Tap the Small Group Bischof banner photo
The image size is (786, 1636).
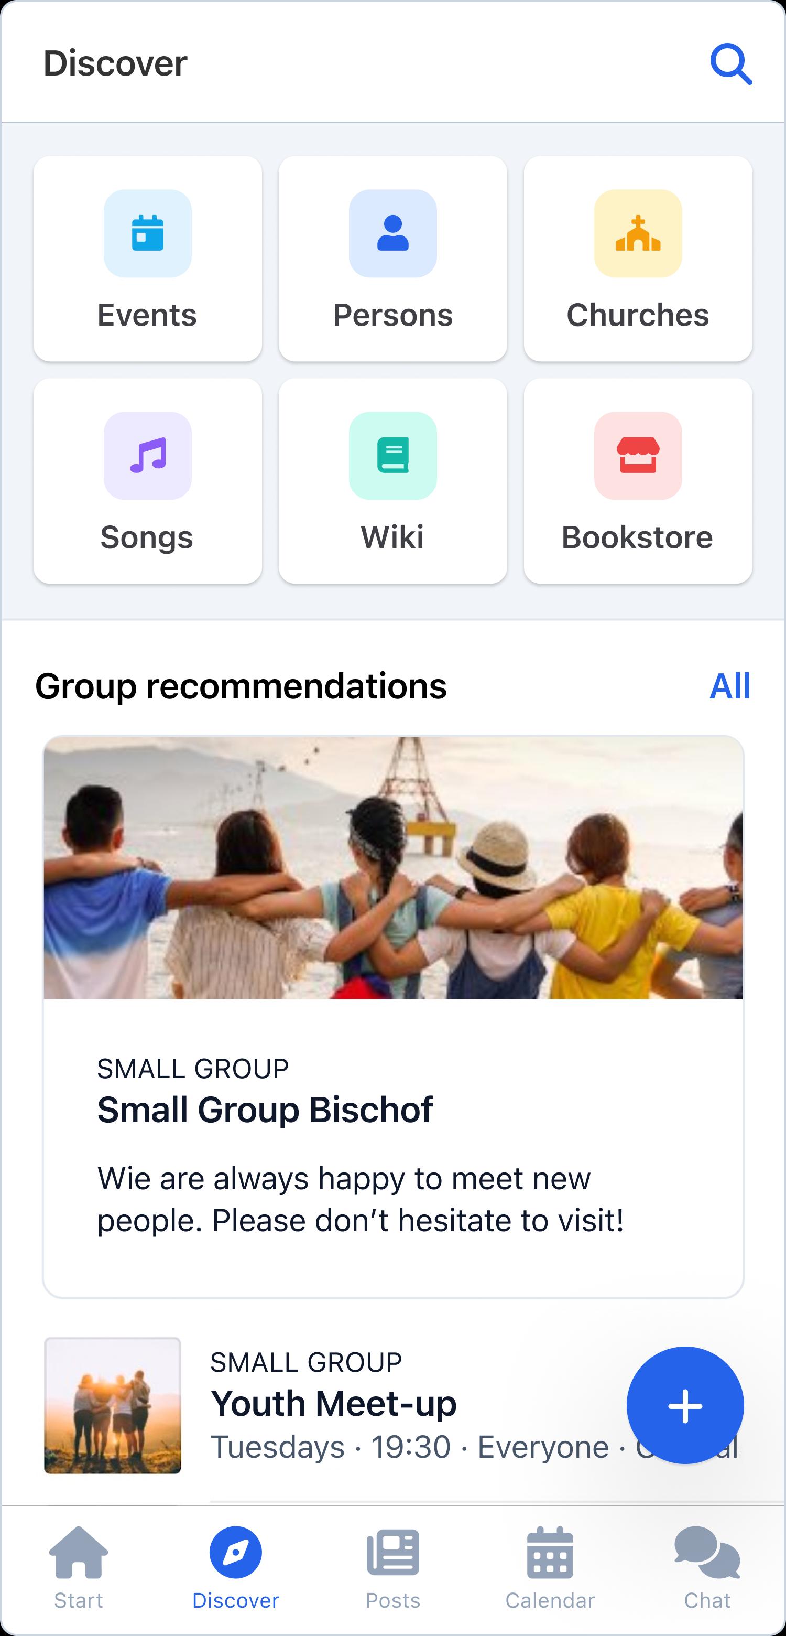(392, 867)
